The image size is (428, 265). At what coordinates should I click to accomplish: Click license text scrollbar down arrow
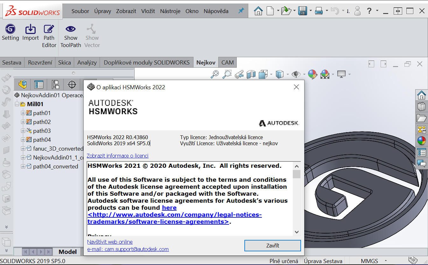click(297, 232)
